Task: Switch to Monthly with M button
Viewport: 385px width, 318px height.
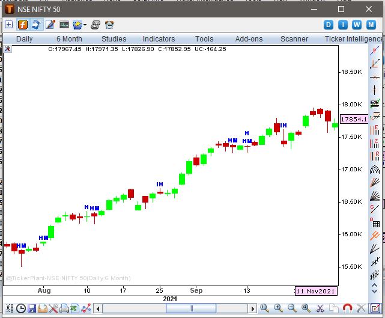Action: click(371, 25)
